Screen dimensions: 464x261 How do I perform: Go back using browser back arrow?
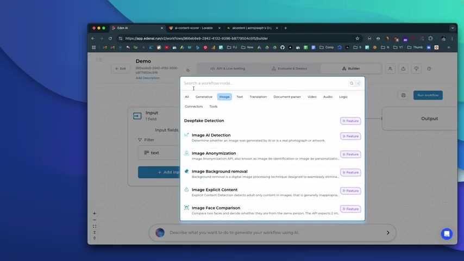(93, 39)
